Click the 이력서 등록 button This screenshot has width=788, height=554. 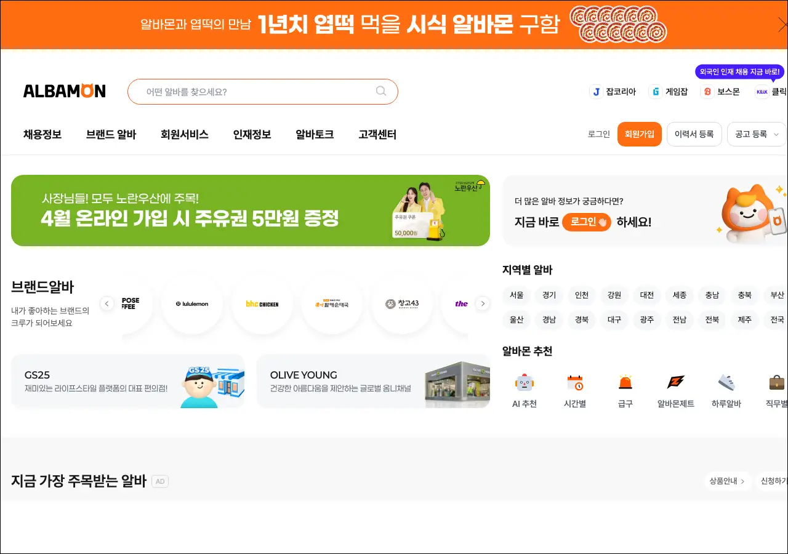pyautogui.click(x=694, y=134)
